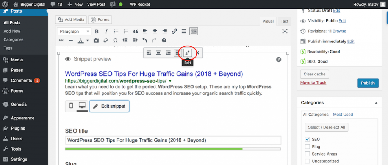Insert a Read More tag

[x=184, y=31]
